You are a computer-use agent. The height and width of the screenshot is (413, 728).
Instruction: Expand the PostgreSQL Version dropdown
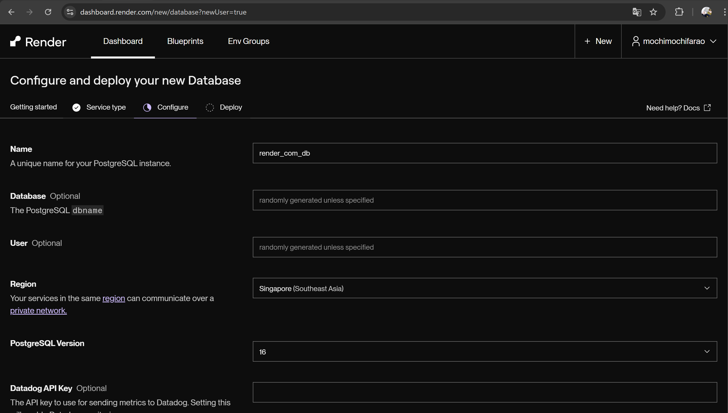coord(485,351)
